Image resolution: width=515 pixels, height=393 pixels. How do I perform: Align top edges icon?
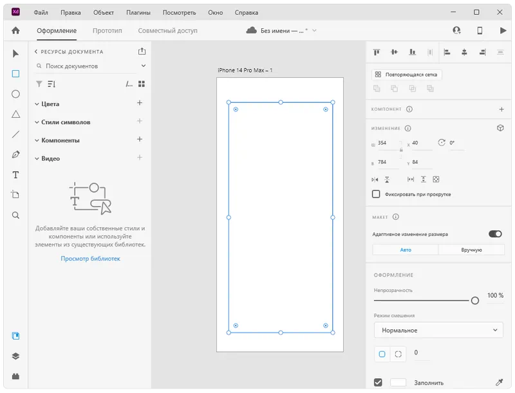tap(377, 52)
